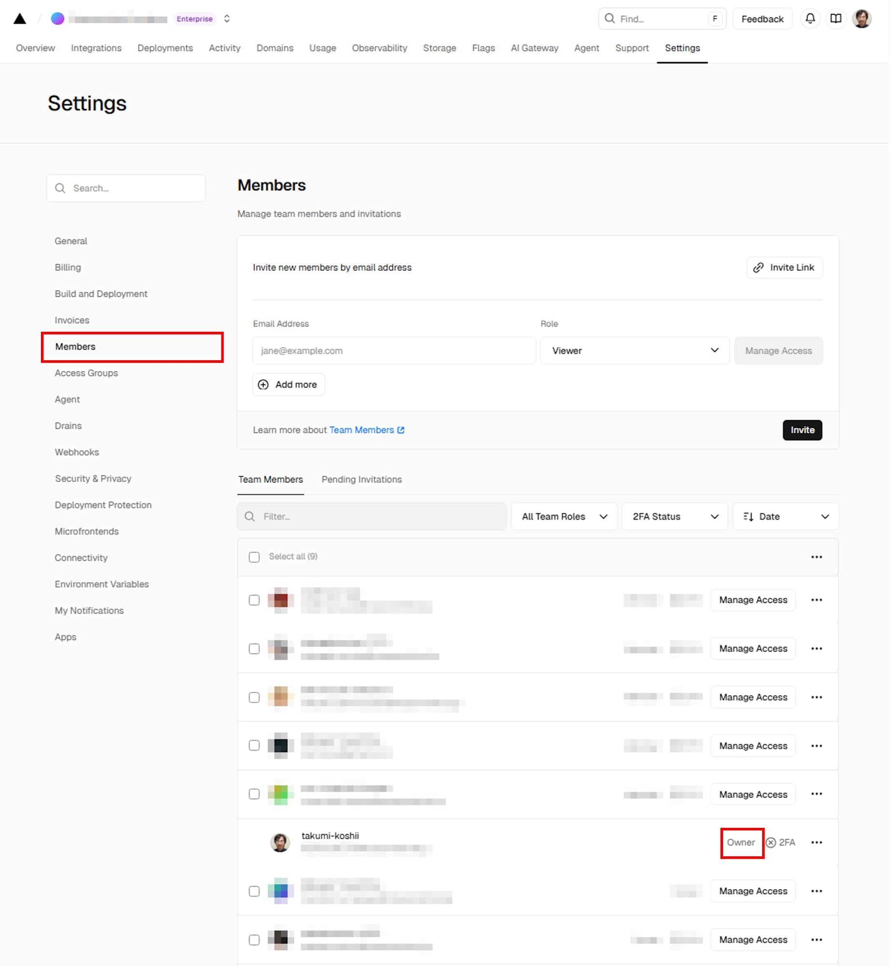Click takumi-koshii member avatar
Screen dimensions: 890x966
coord(280,842)
